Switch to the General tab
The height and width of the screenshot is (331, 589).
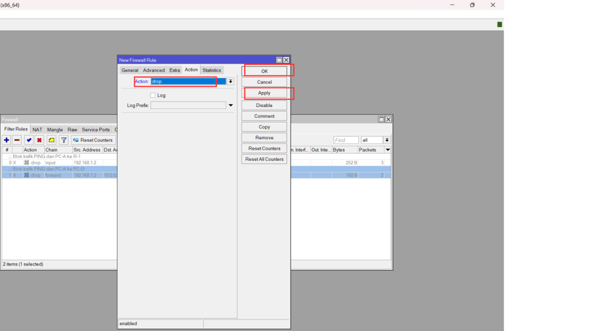point(129,70)
